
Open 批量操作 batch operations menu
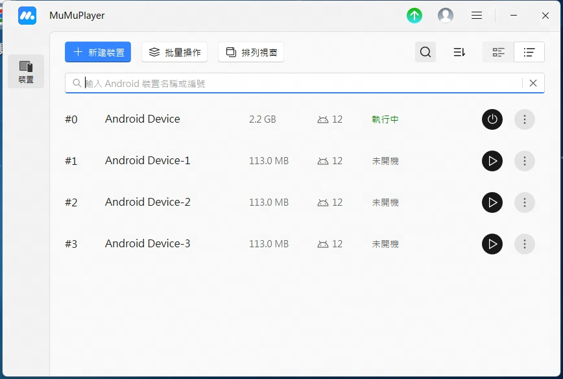click(174, 52)
